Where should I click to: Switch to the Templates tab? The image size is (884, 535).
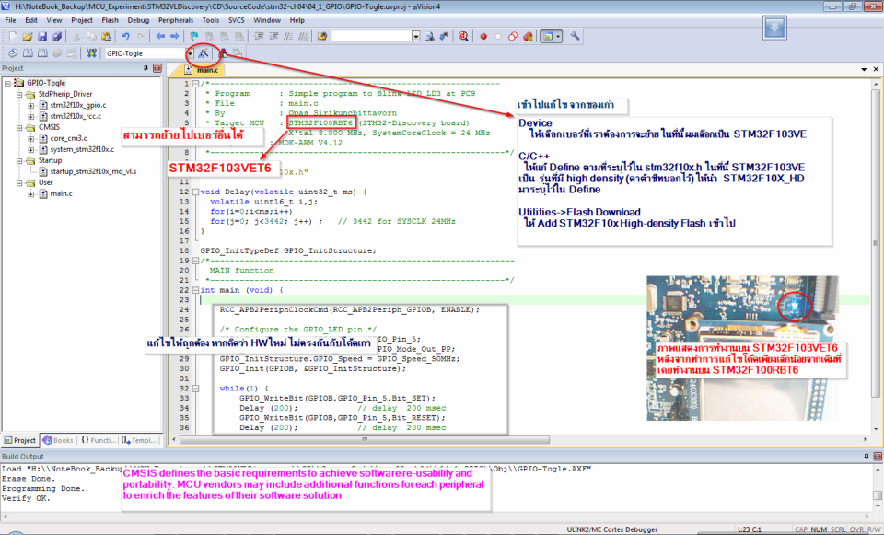(x=139, y=440)
